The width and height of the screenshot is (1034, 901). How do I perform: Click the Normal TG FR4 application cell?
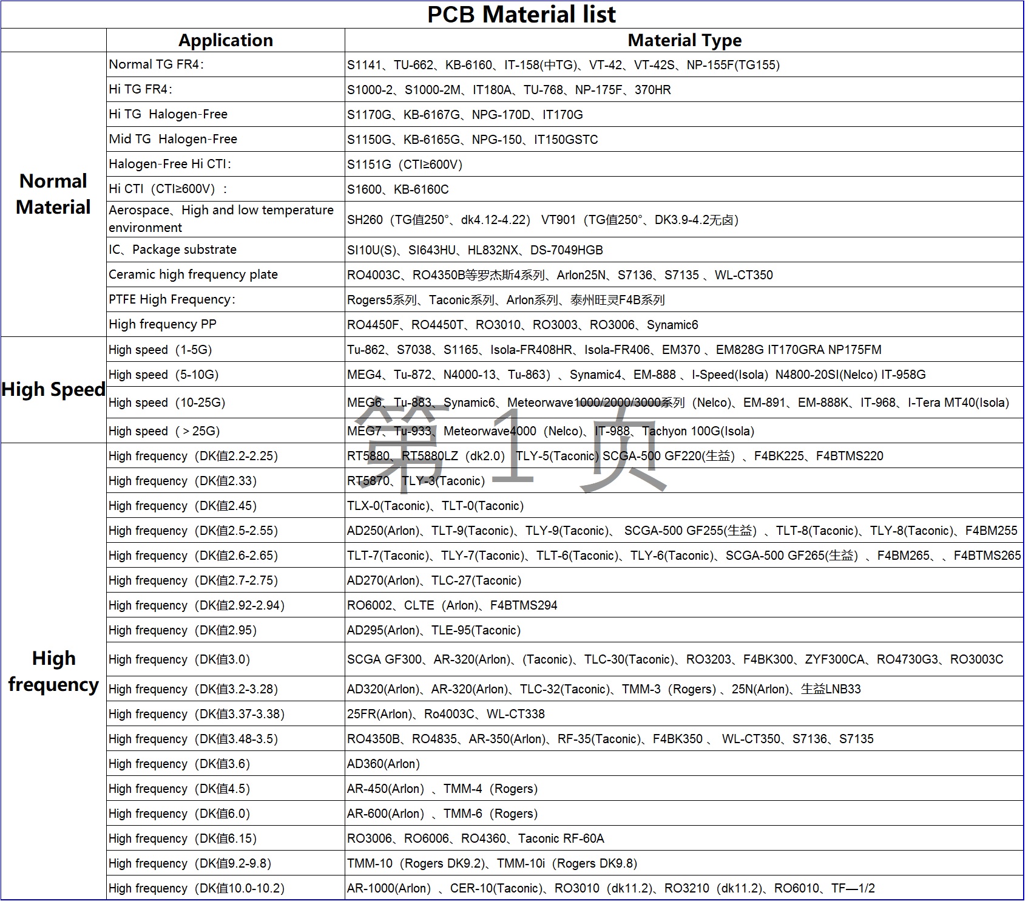[x=225, y=65]
